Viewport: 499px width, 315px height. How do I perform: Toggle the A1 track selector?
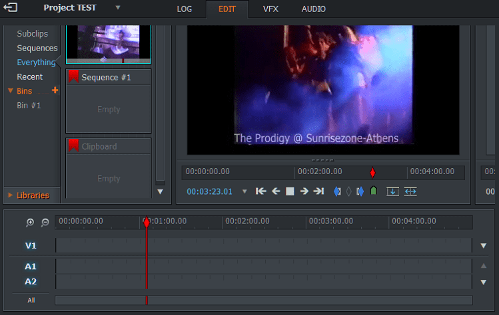coord(31,266)
